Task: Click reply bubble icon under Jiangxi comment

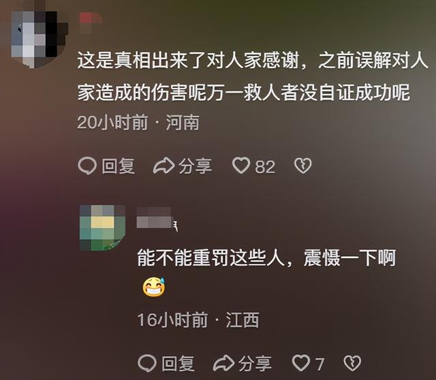Action: 147,363
